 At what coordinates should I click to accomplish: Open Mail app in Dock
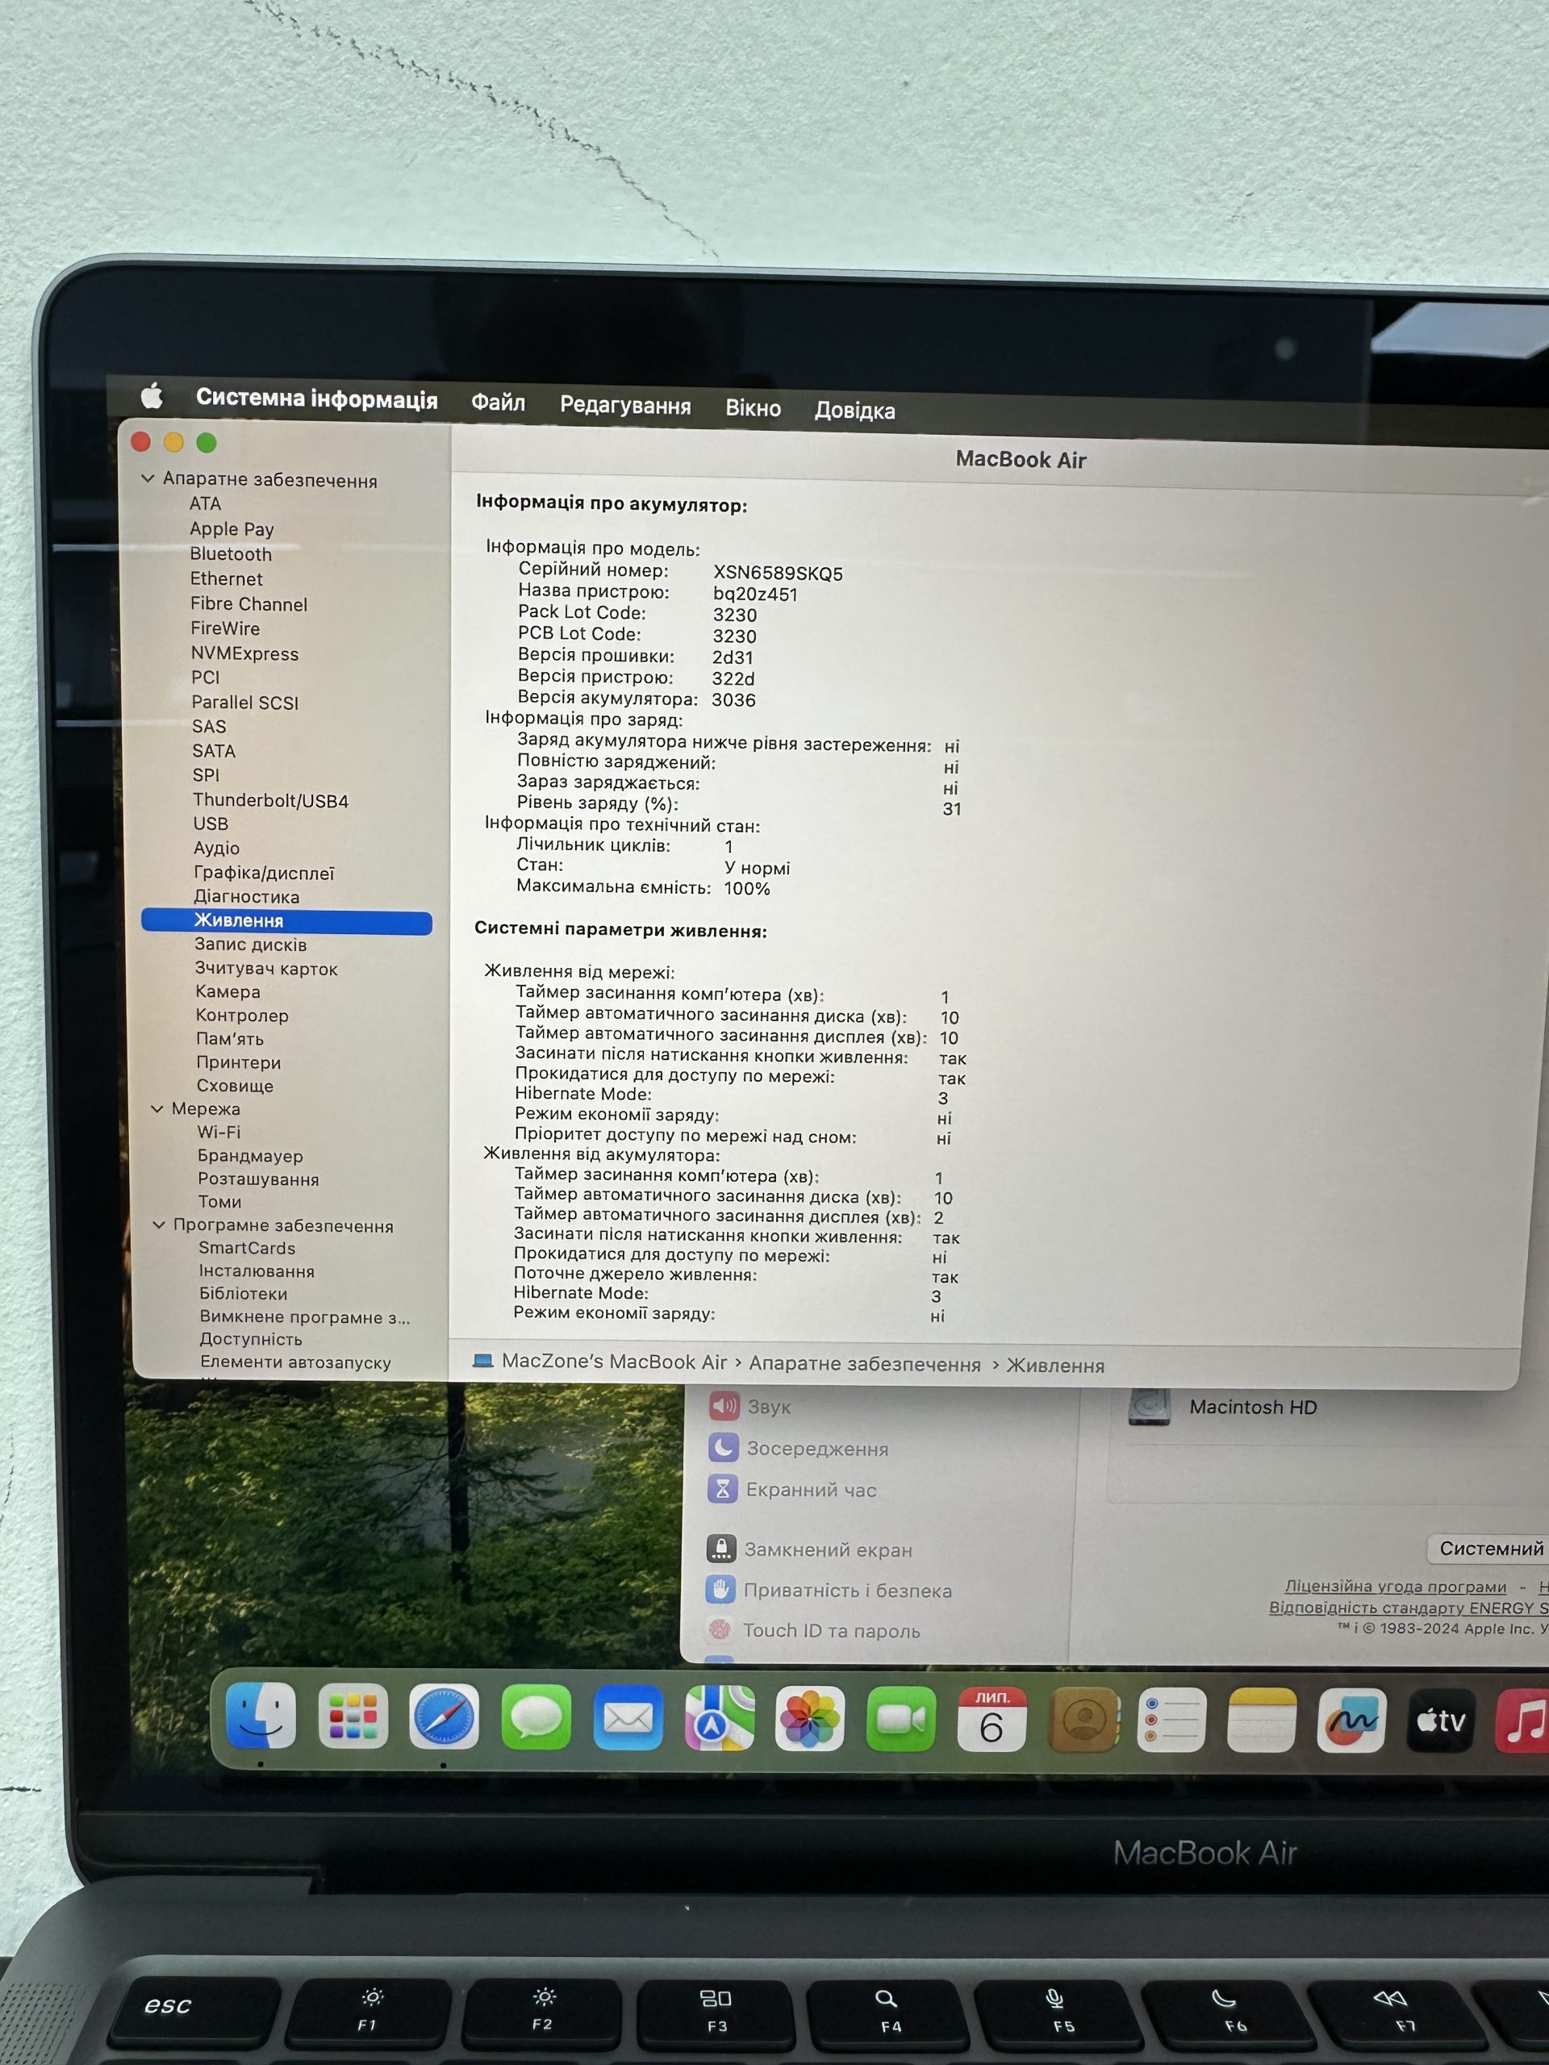click(628, 1717)
